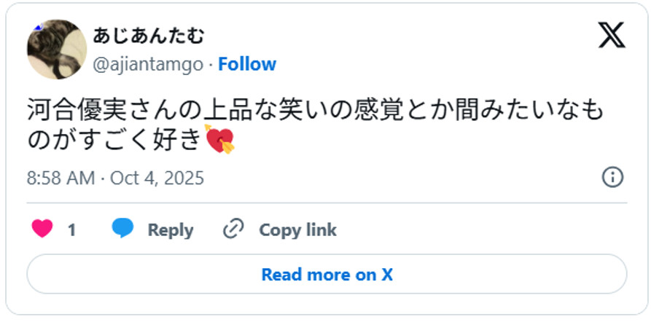Click the Reply label
651x322 pixels.
click(171, 230)
